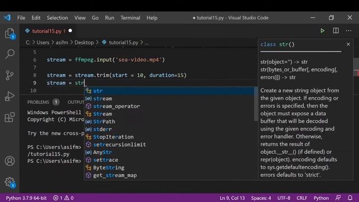Open the Selection menu
The width and height of the screenshot is (359, 202).
tap(57, 18)
